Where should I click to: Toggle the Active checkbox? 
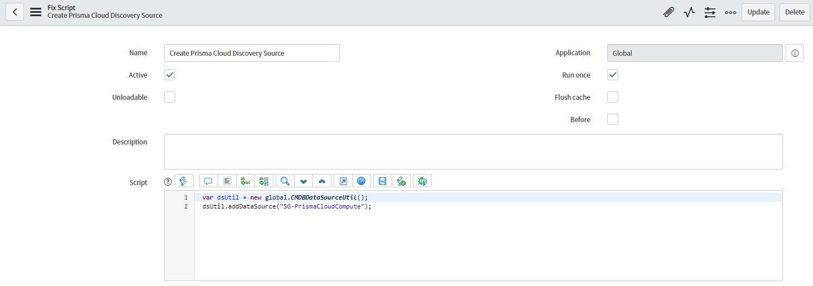tap(170, 75)
